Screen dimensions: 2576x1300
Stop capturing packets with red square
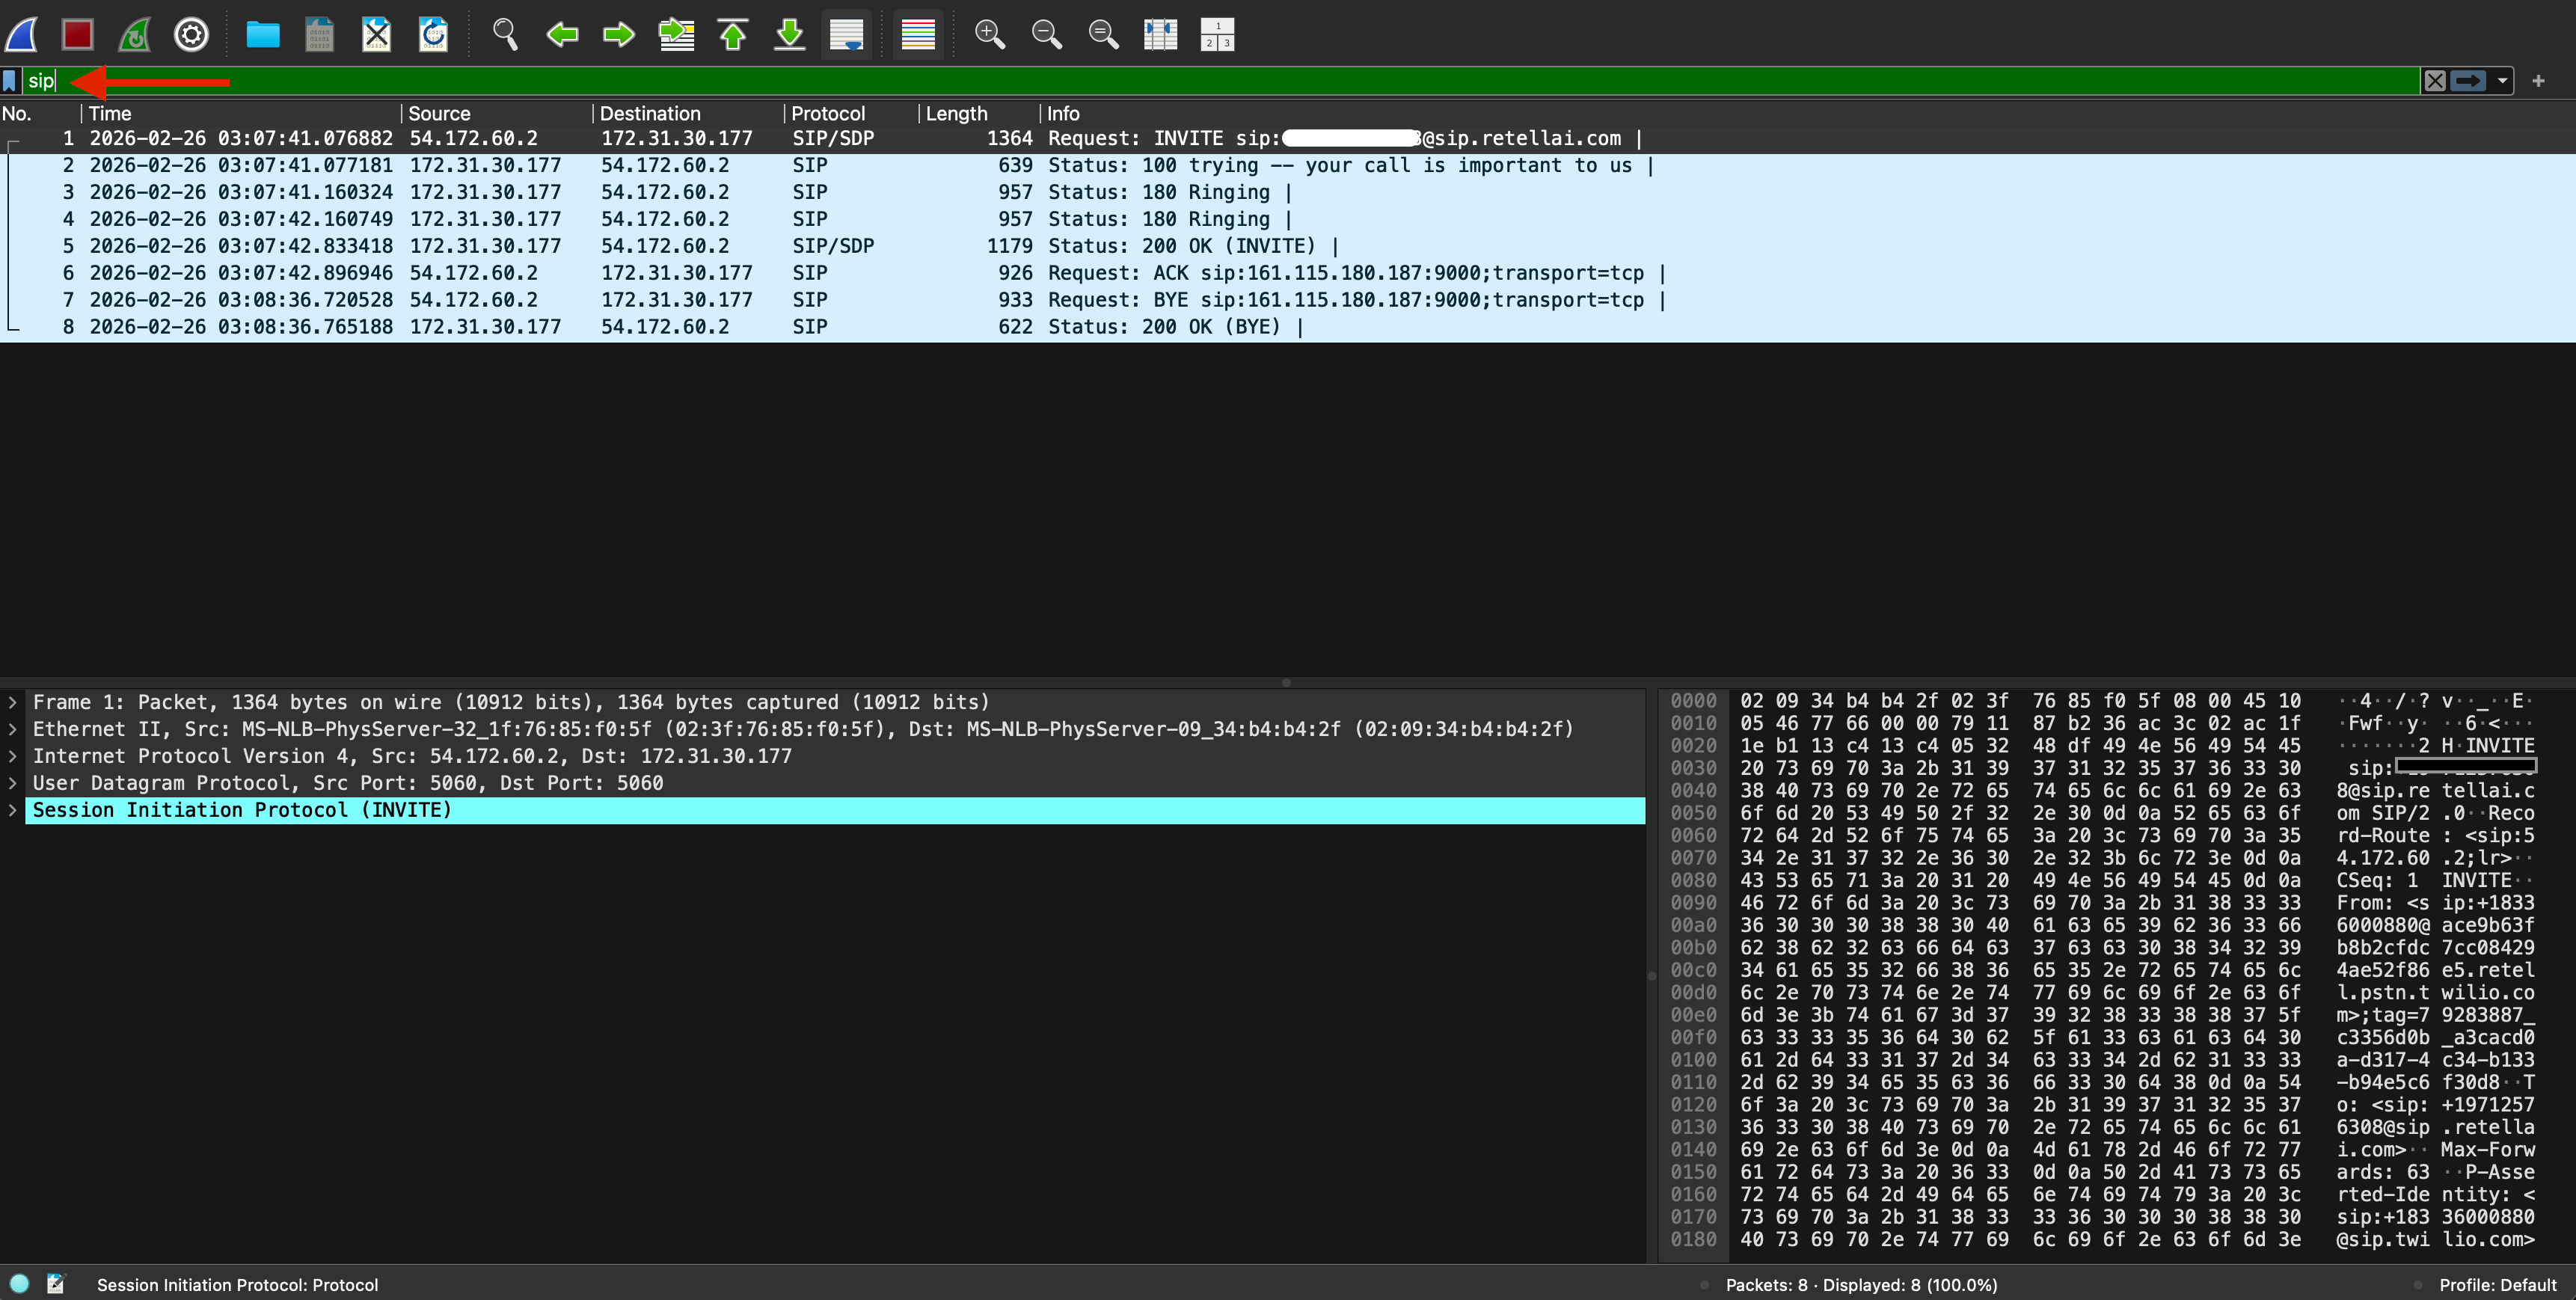click(77, 35)
